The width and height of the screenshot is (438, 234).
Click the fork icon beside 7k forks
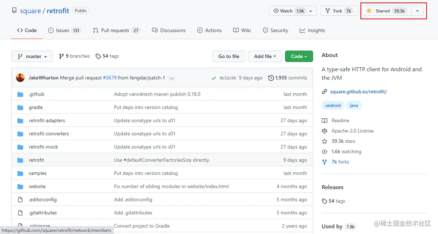(324, 162)
